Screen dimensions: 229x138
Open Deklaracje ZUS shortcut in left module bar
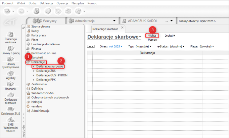coord(10,111)
